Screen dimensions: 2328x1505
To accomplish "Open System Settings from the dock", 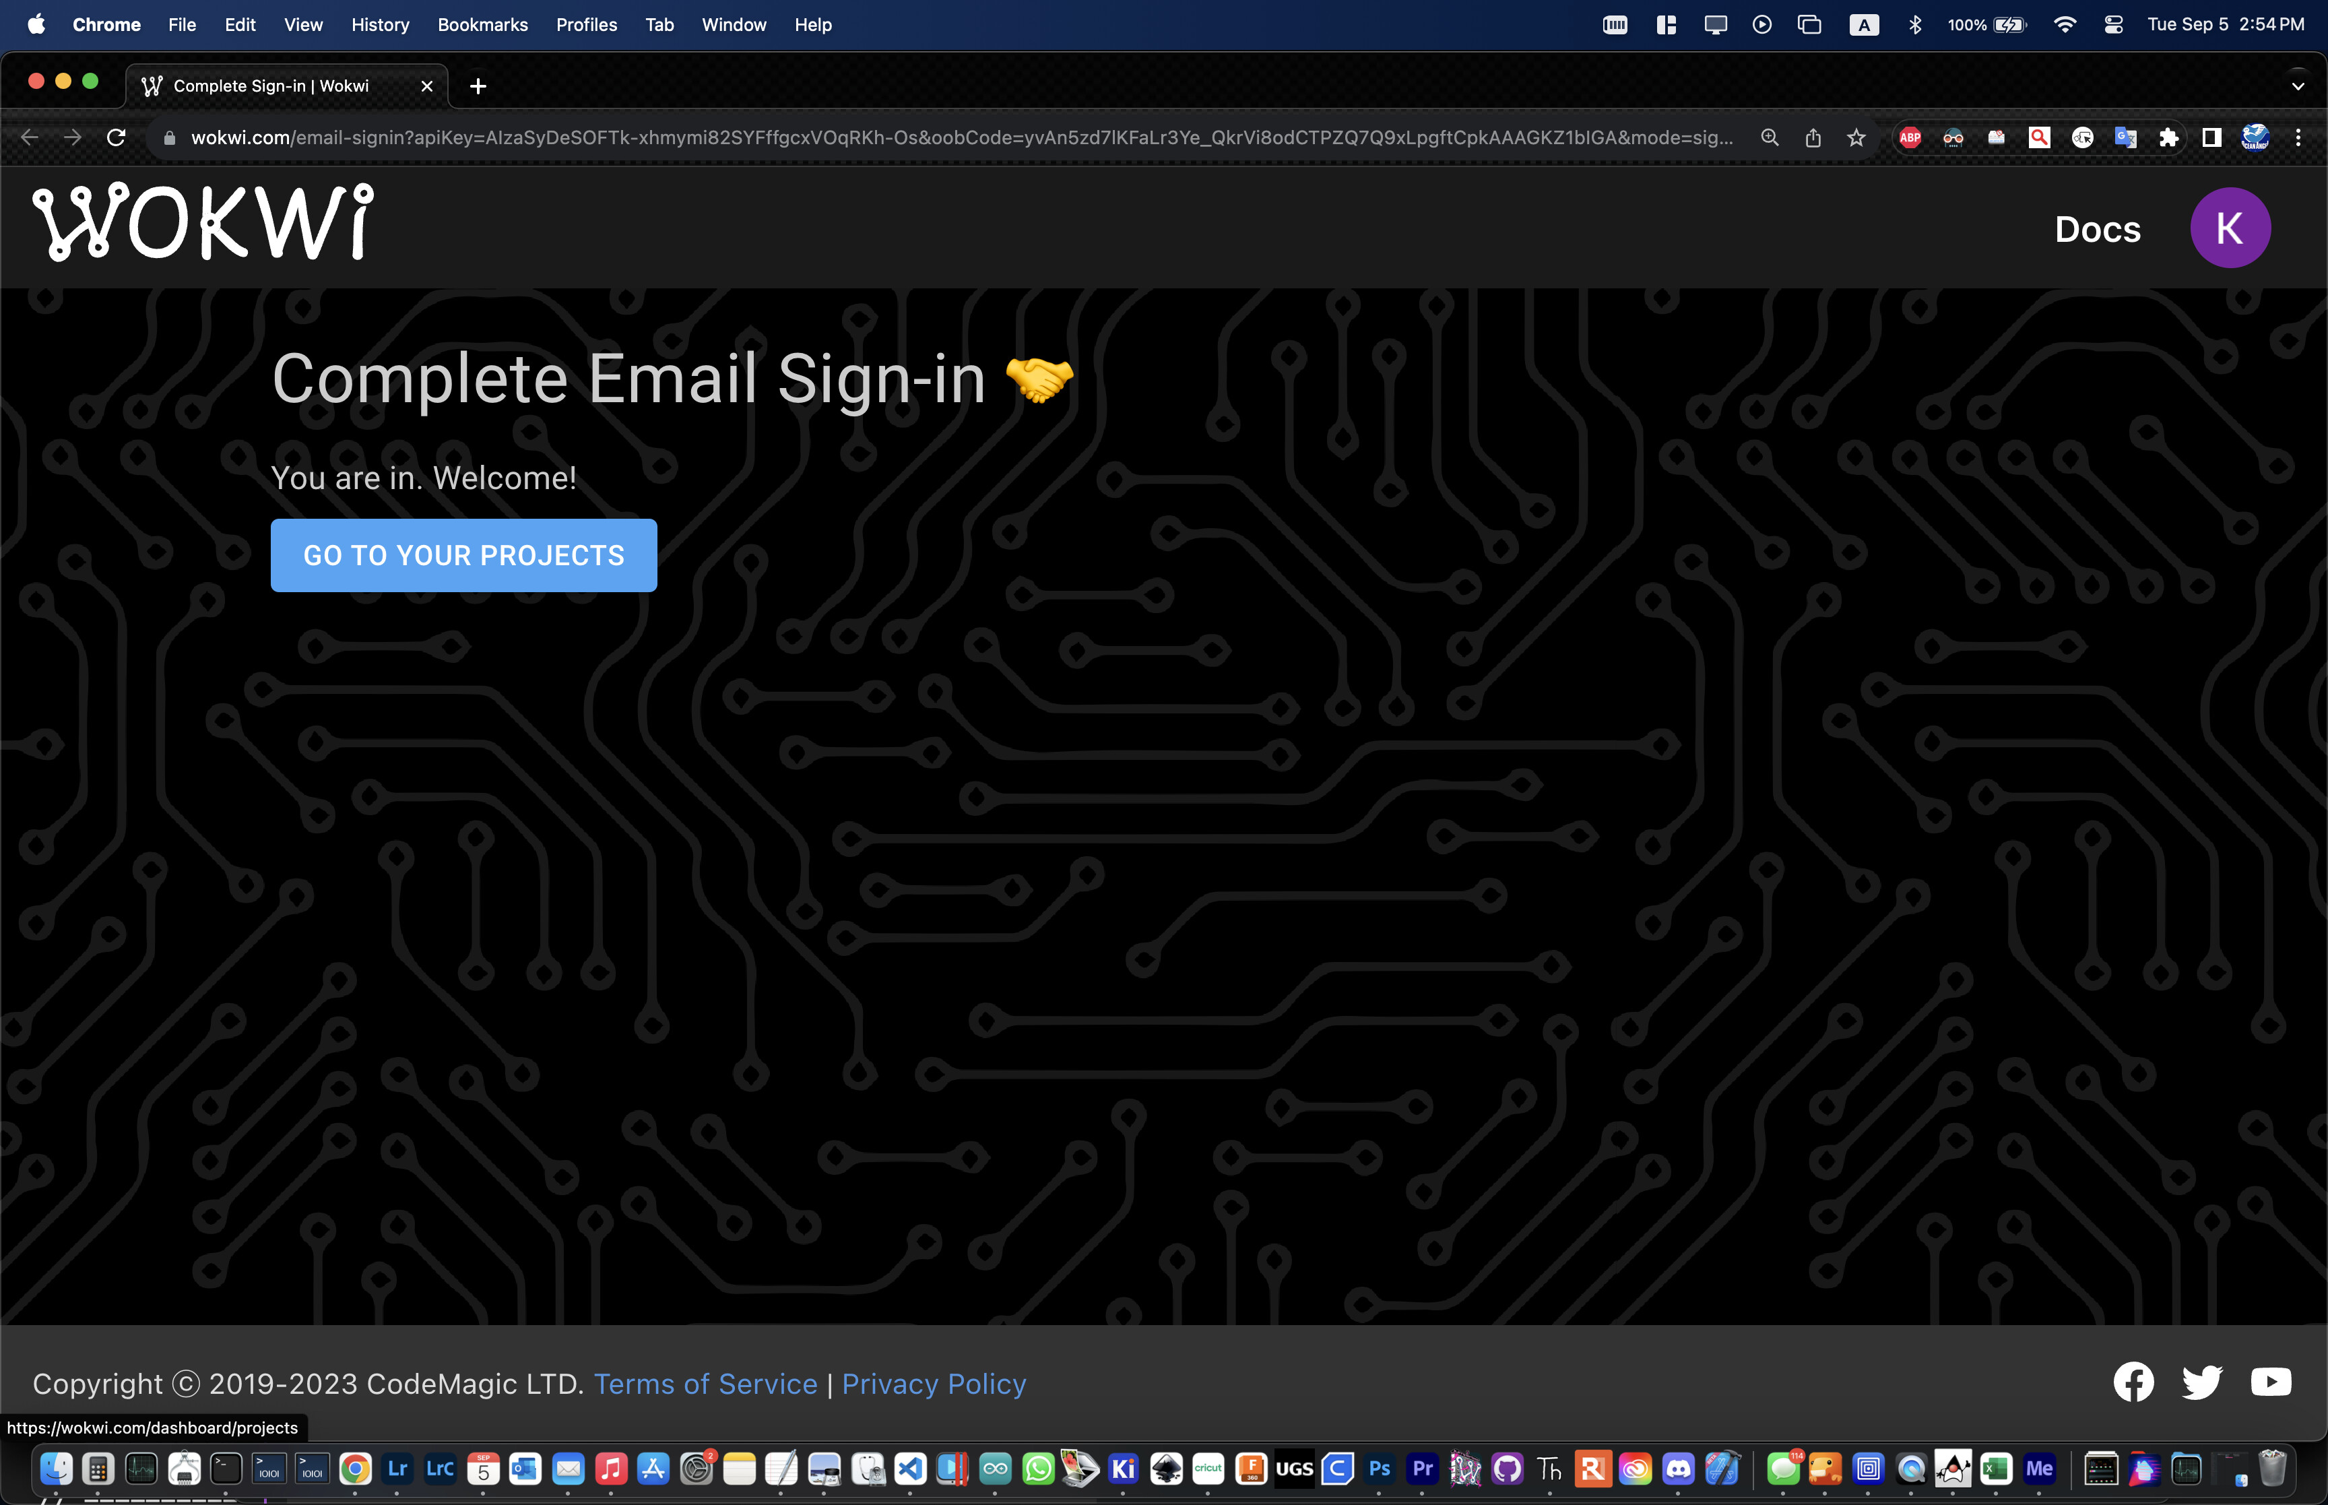I will click(x=697, y=1468).
